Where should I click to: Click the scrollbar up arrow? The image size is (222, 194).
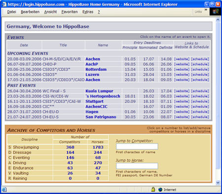click(x=218, y=20)
